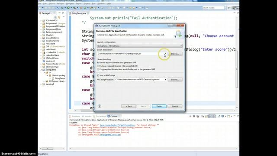This screenshot has height=156, width=277.
Task: Open the Export destination dropdown arrow
Action: [165, 54]
